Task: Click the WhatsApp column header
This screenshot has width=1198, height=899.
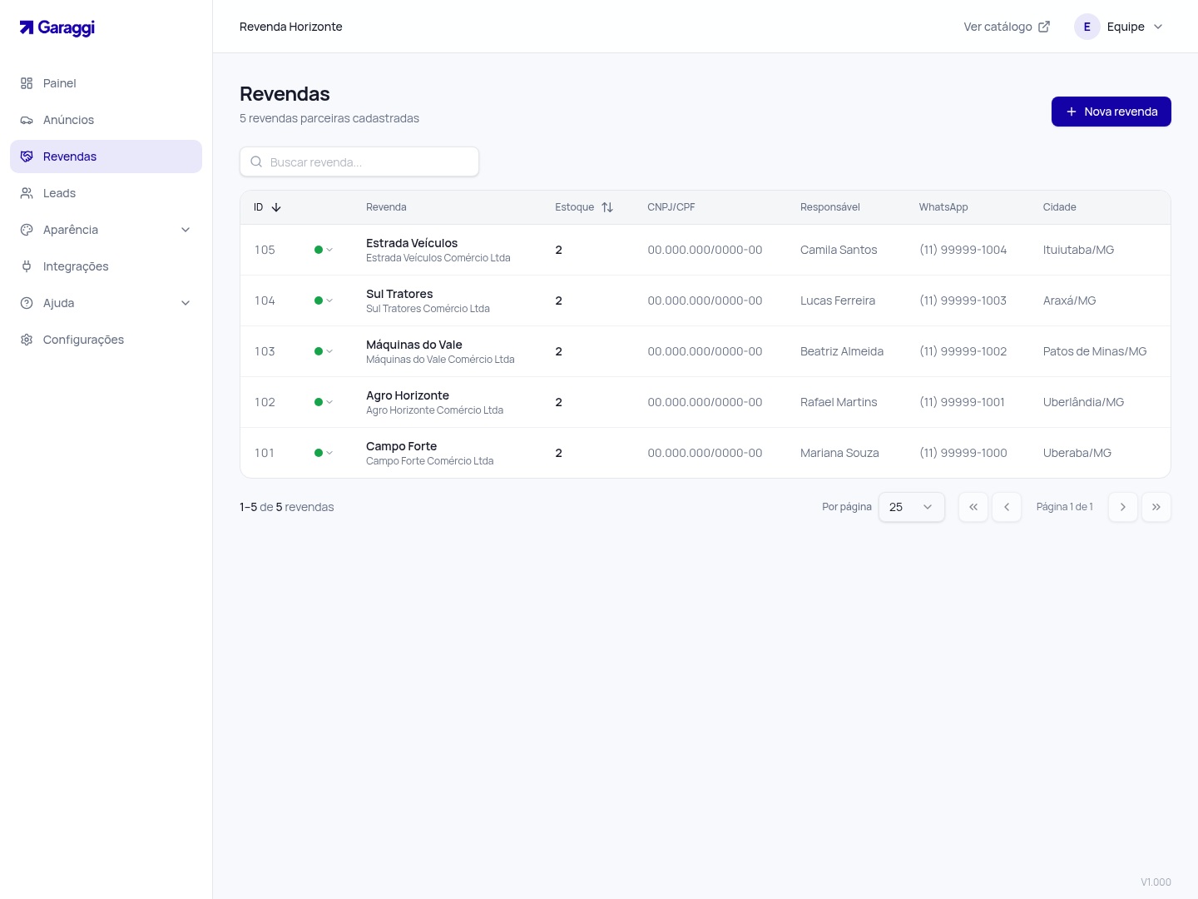Action: [x=943, y=207]
